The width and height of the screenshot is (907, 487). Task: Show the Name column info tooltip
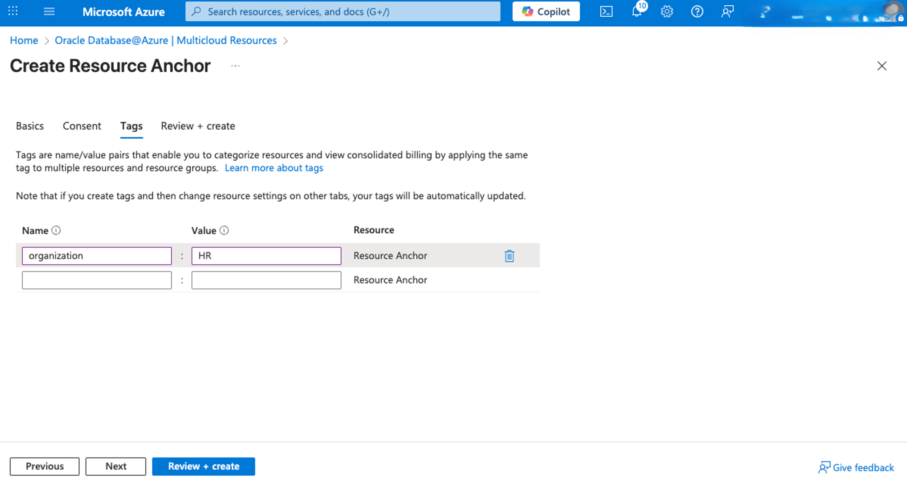(x=56, y=230)
